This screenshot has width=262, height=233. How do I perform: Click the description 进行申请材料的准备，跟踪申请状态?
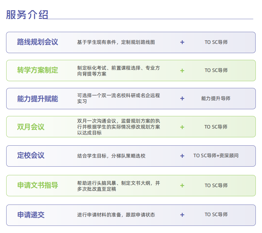pyautogui.click(x=116, y=215)
